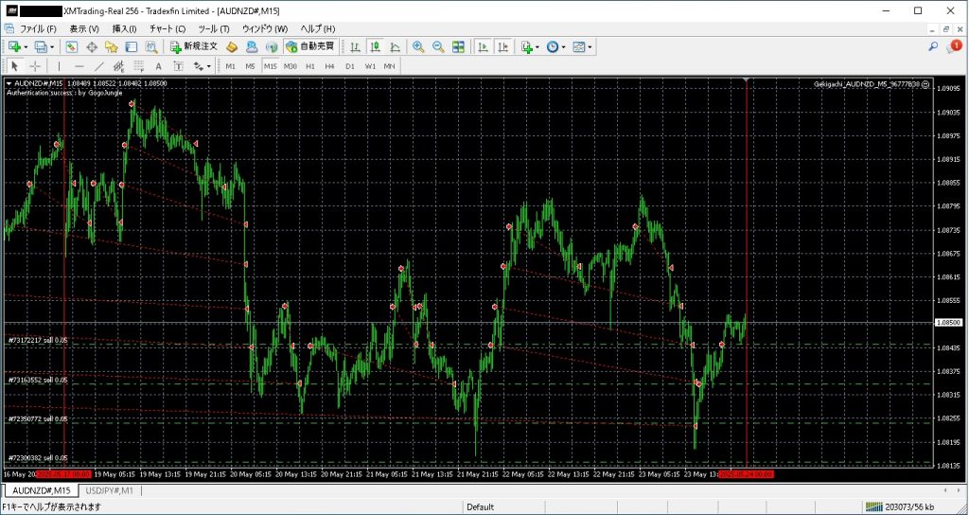Screen dimensions: 969x515
Task: Click the 新規注文 new order button
Action: pos(193,46)
